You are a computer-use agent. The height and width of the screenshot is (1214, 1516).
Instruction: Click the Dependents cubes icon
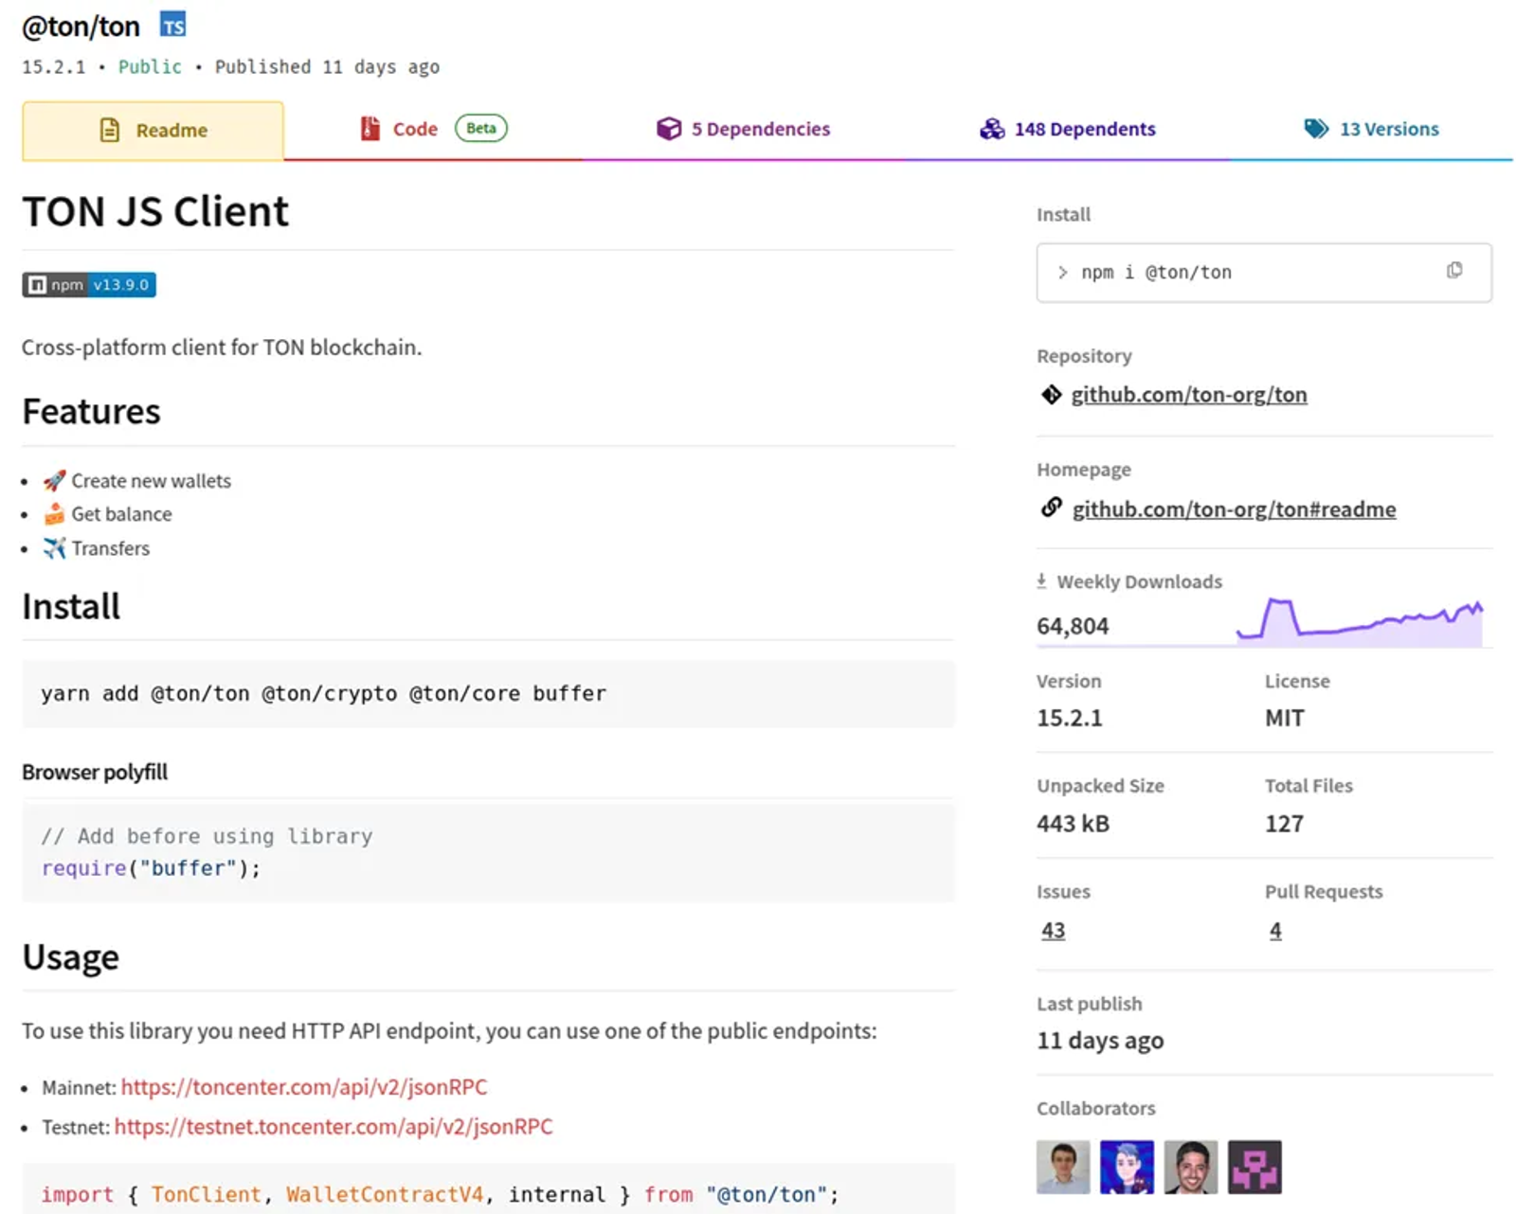point(992,129)
